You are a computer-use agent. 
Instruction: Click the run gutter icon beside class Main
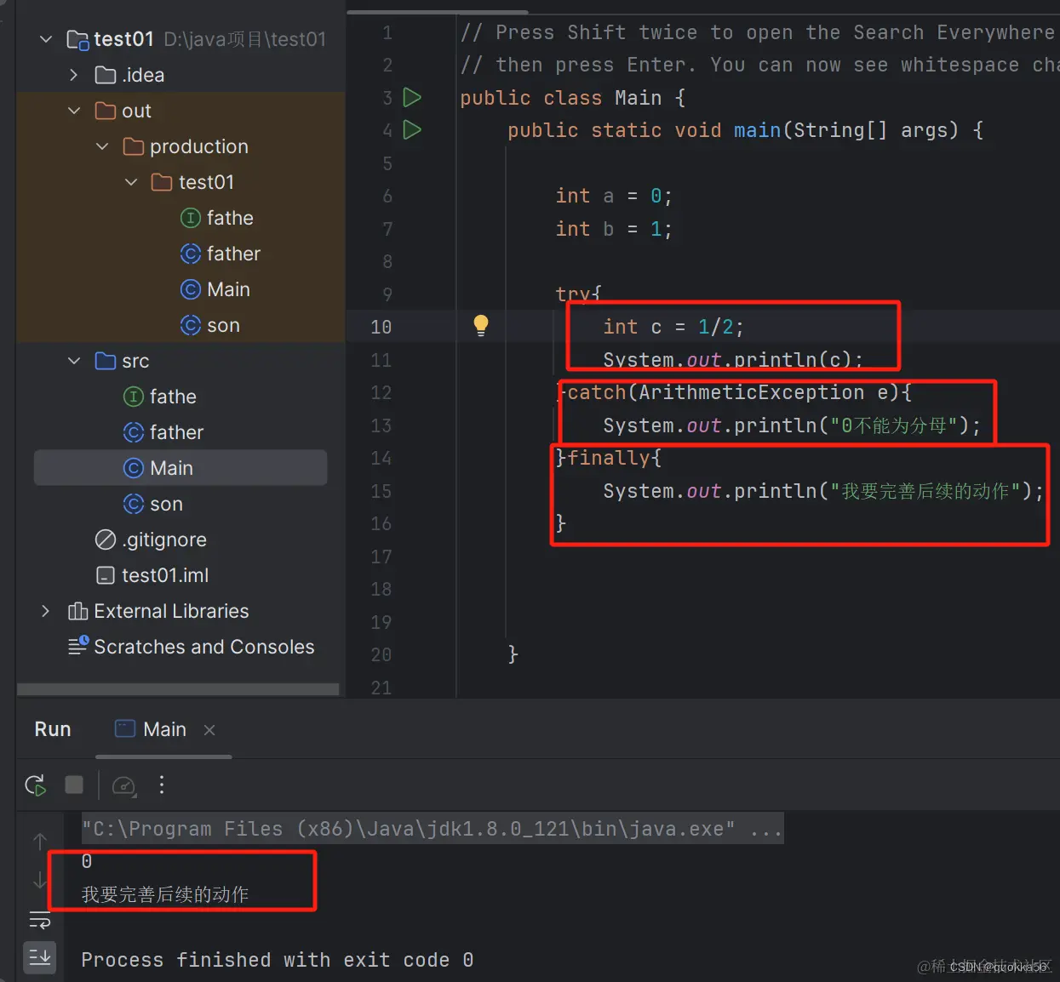(x=412, y=97)
